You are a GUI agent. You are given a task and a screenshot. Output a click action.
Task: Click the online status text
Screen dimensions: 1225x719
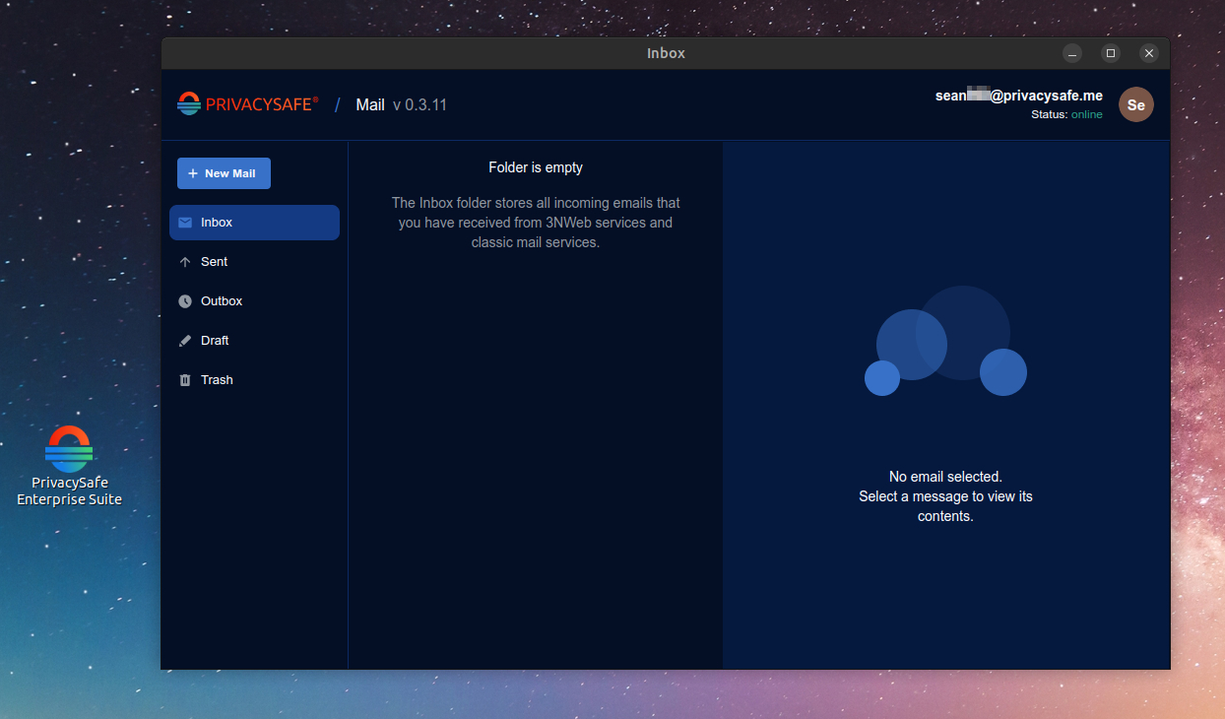coord(1087,115)
